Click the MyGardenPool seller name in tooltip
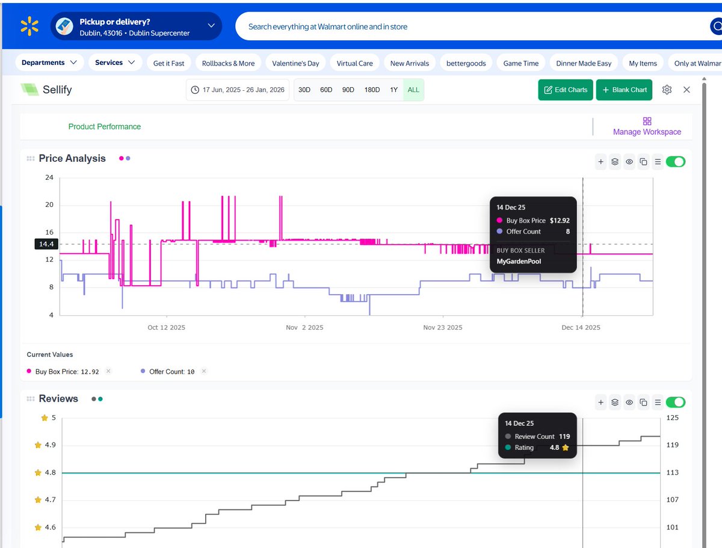Viewport: 722px width, 548px height. 519,261
